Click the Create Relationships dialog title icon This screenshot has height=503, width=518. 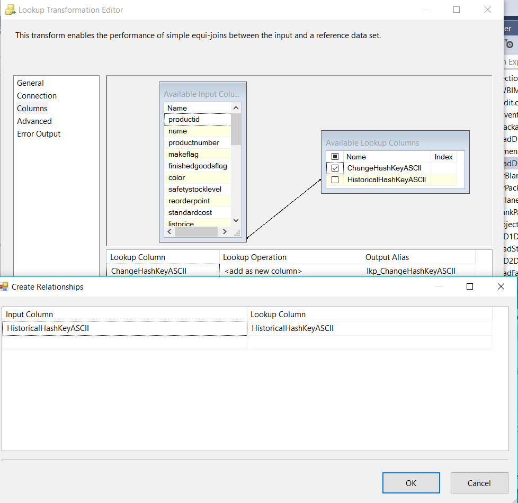(4, 286)
